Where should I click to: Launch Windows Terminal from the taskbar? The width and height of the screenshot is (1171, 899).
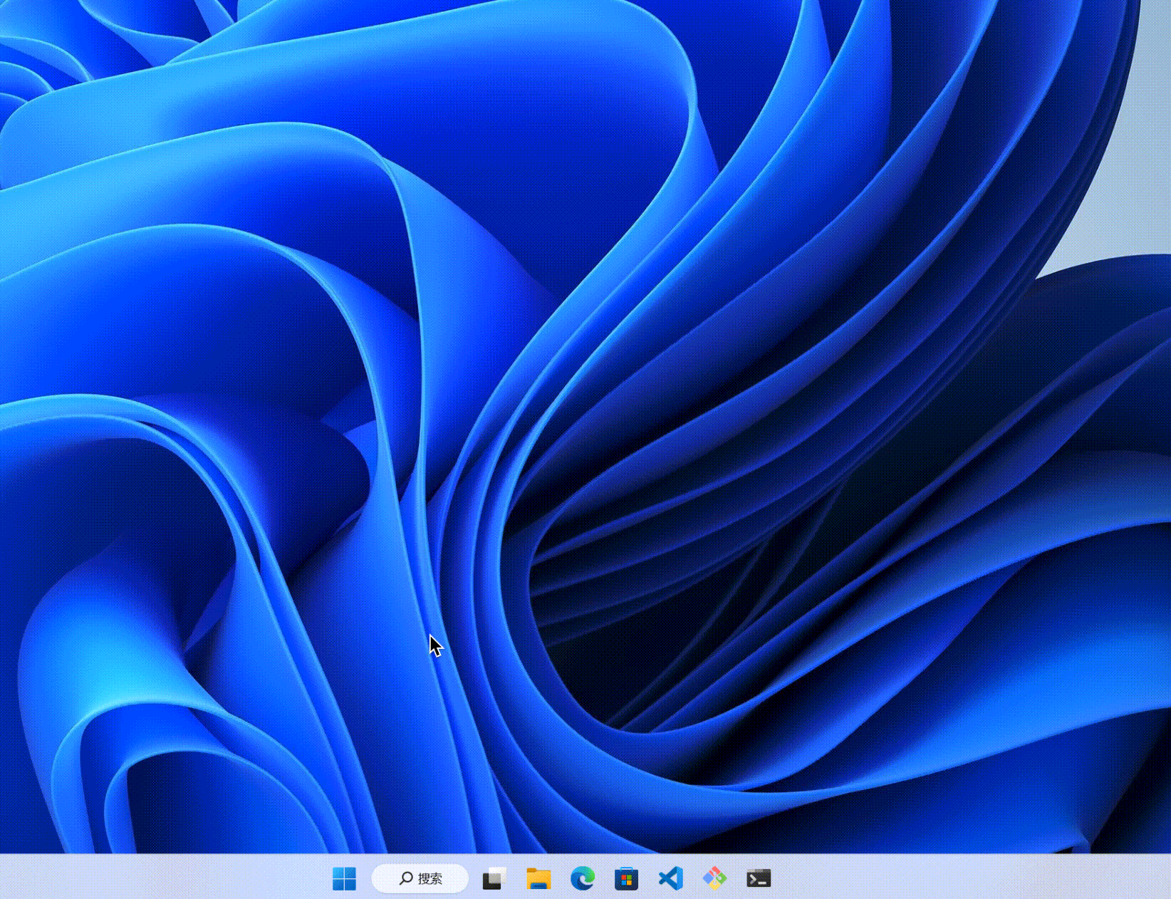click(x=759, y=878)
